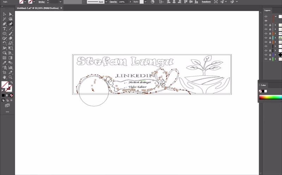Viewport: 282px width, 175px height.
Task: Toggle visibility of the top expanded layer
Action: pos(266,17)
